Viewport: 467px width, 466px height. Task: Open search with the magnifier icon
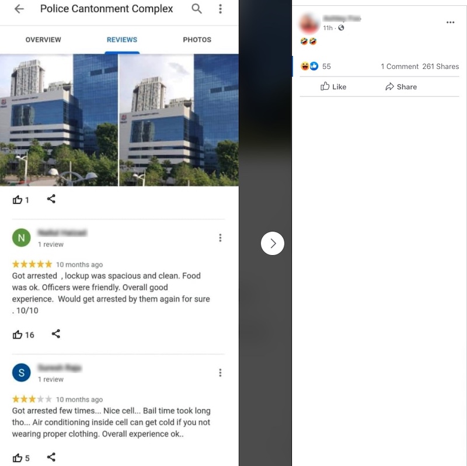coord(197,9)
